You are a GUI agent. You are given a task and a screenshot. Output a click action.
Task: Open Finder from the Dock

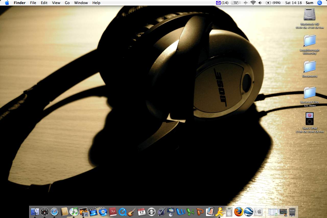point(35,212)
